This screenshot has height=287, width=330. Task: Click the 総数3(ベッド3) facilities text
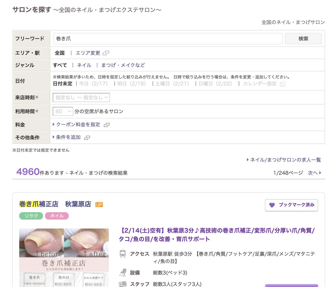(170, 273)
